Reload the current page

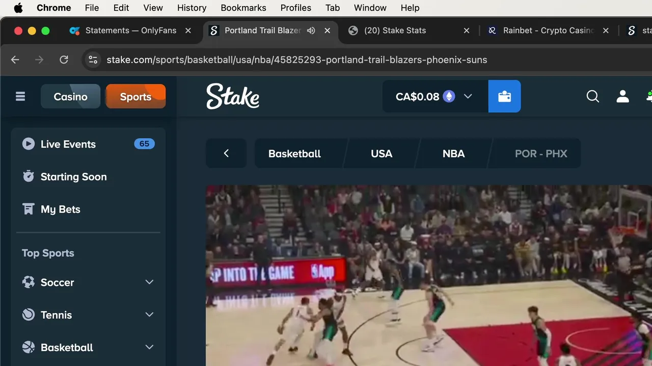click(x=64, y=60)
